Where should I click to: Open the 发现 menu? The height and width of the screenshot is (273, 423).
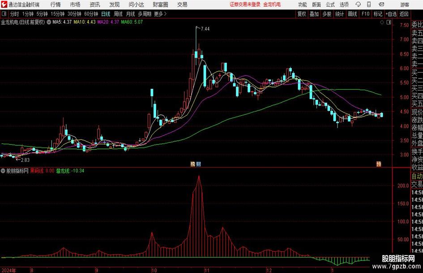pyautogui.click(x=115, y=4)
